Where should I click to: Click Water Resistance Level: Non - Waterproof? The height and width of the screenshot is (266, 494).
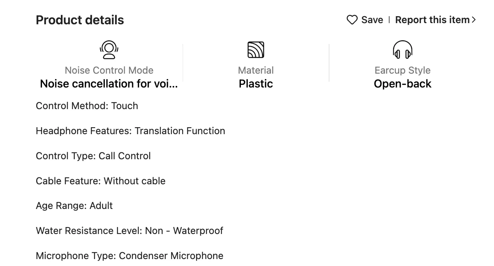[x=129, y=231]
